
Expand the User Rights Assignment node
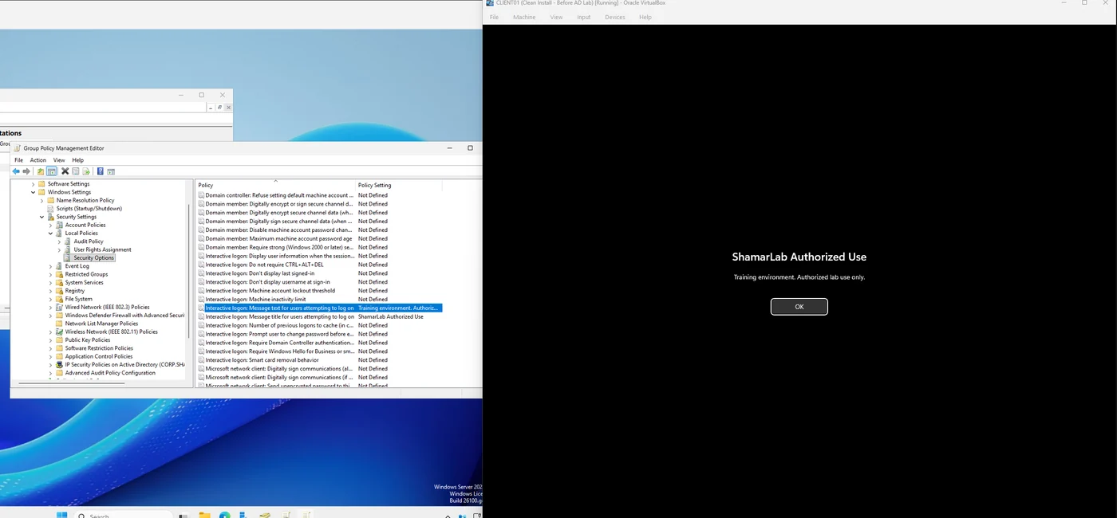[x=59, y=249]
